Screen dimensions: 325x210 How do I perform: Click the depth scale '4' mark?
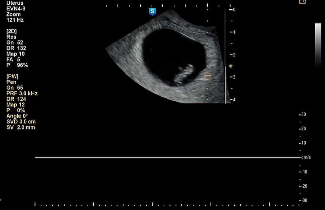(232, 100)
